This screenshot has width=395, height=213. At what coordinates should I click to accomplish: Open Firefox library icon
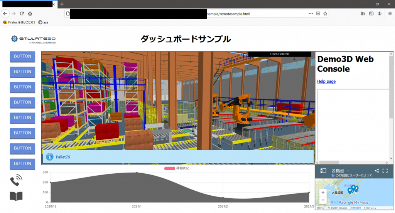(x=363, y=13)
